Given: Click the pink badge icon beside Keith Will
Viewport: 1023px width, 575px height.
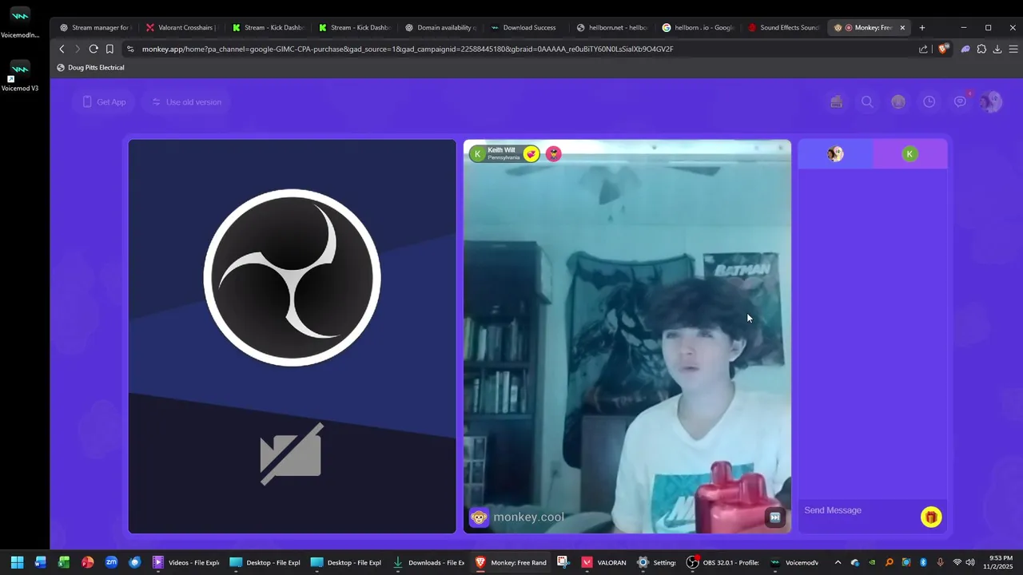Looking at the screenshot, I should [553, 154].
